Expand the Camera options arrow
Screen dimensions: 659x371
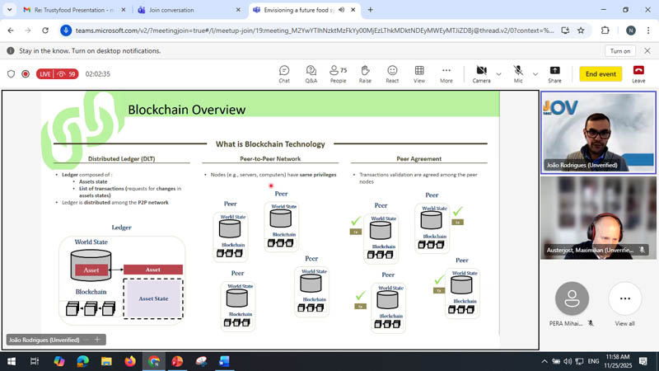click(x=498, y=74)
